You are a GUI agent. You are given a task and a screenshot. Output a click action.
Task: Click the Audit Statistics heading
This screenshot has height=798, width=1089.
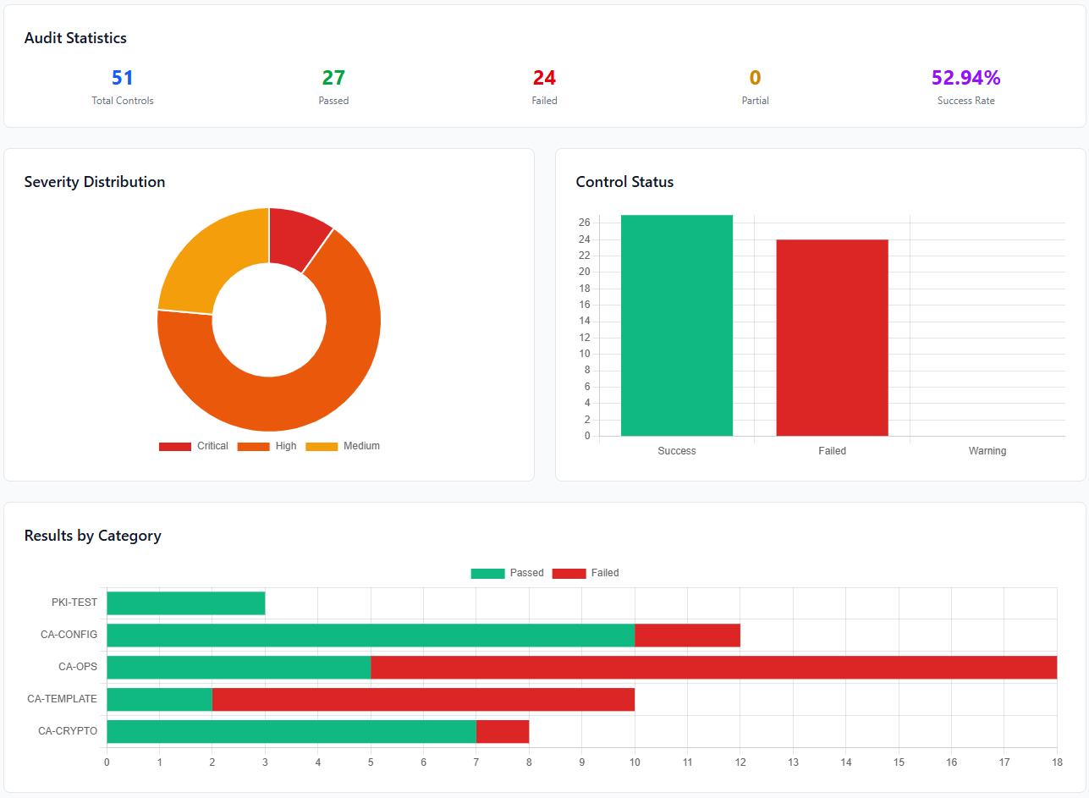(x=75, y=38)
